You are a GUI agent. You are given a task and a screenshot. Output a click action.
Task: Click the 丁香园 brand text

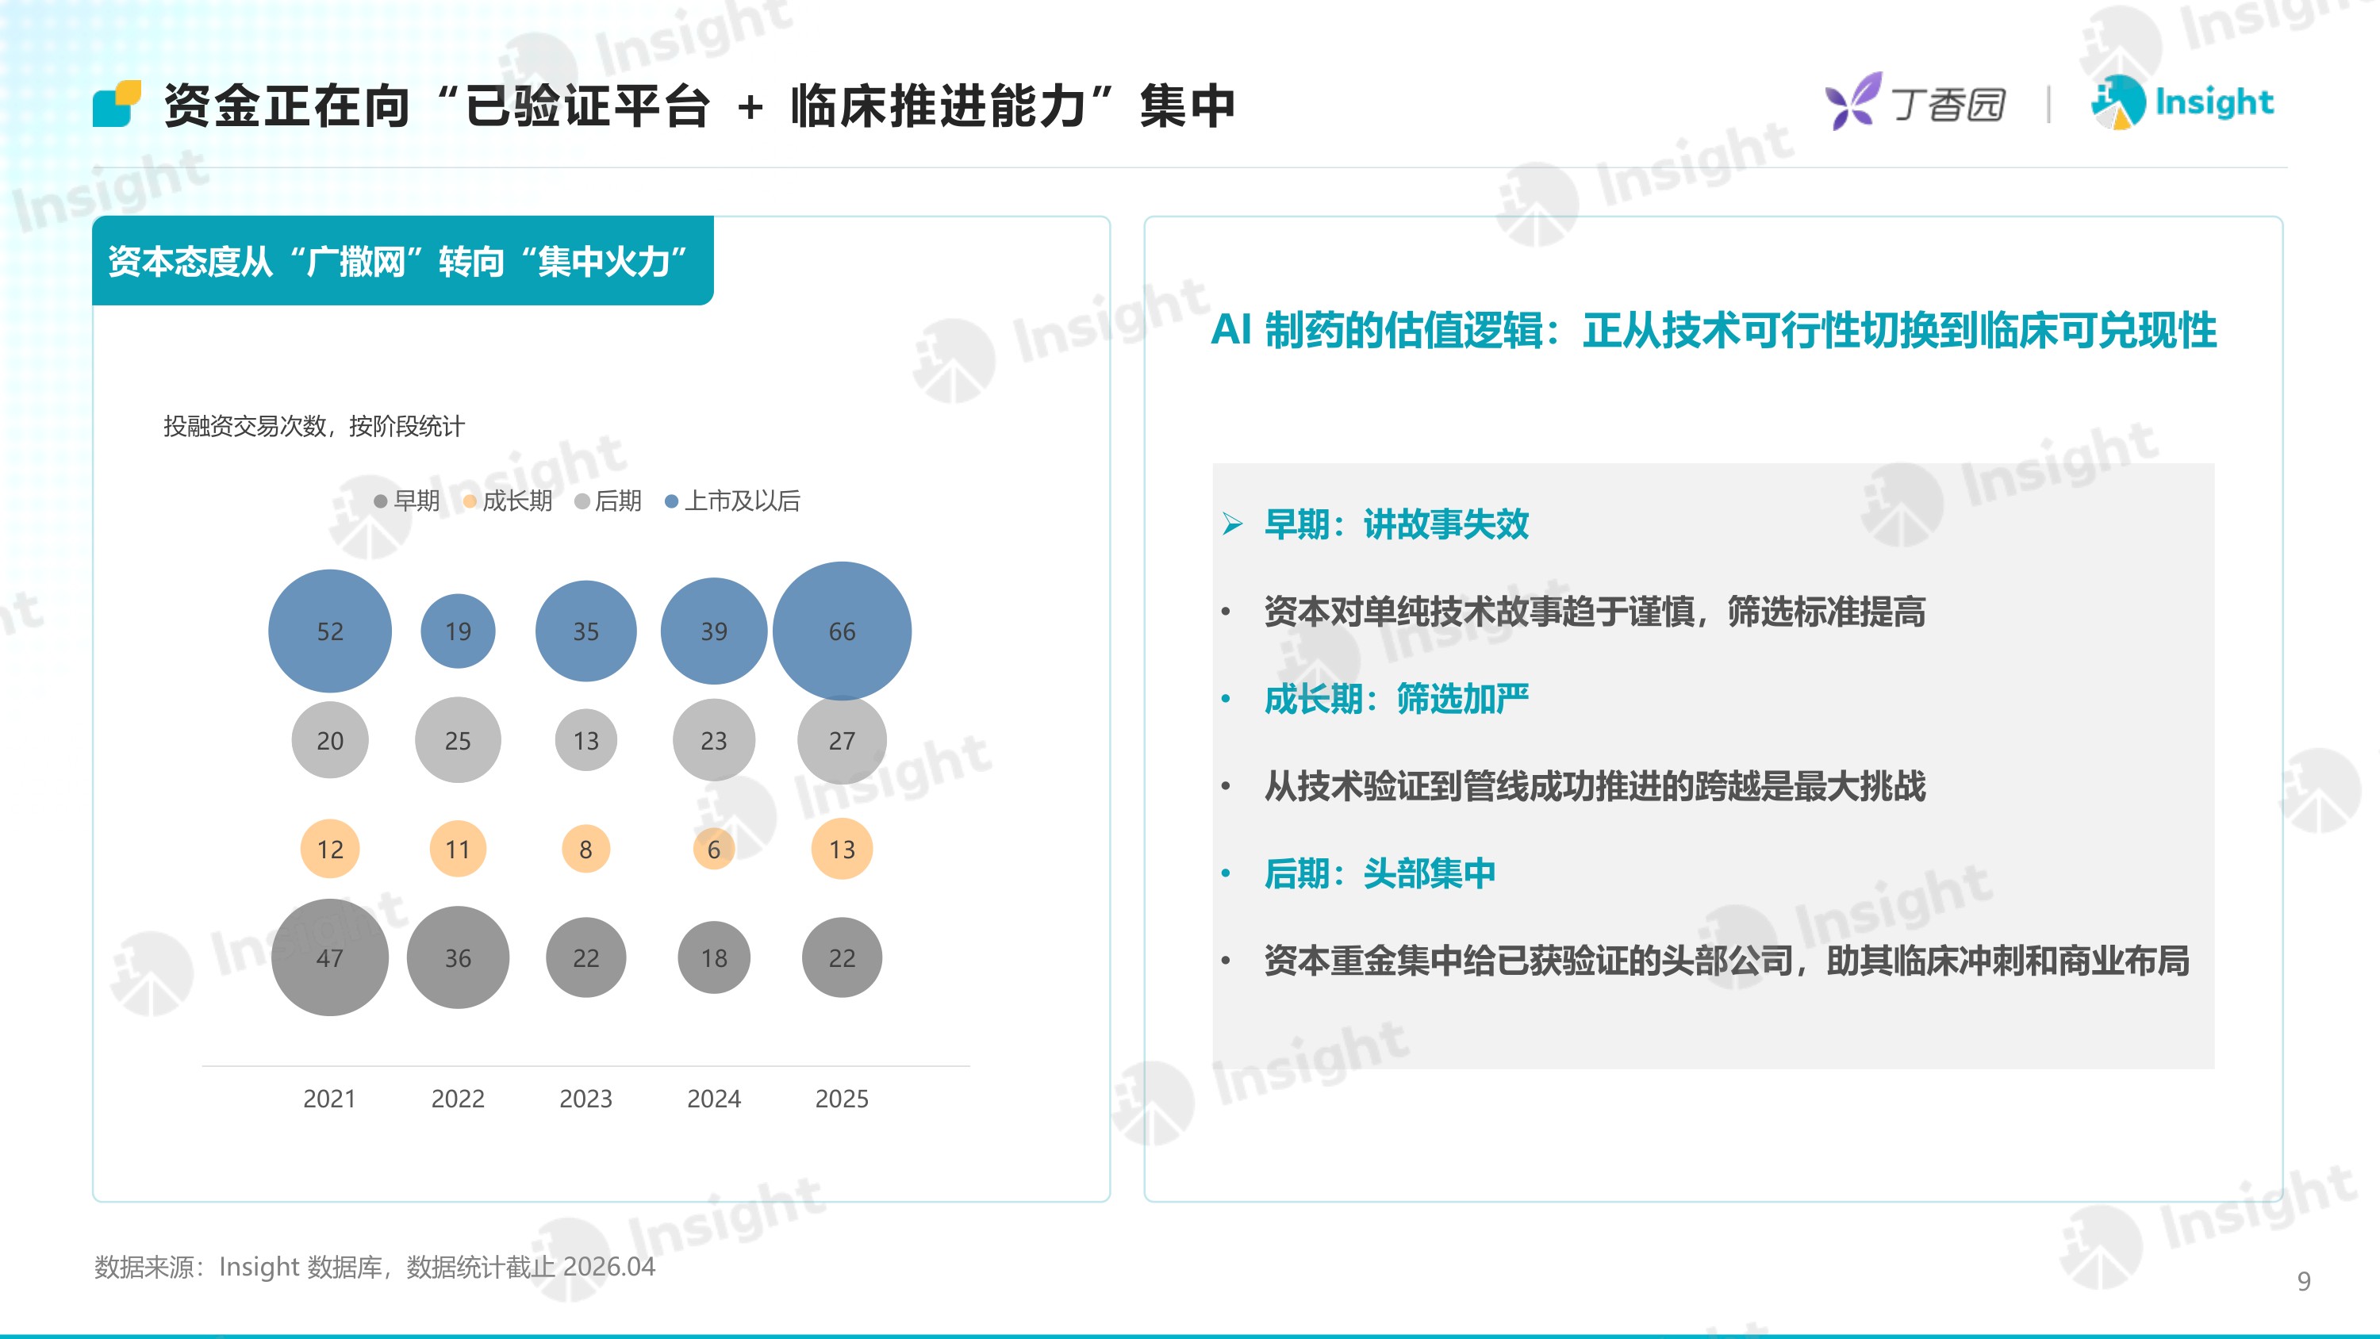pyautogui.click(x=1949, y=103)
